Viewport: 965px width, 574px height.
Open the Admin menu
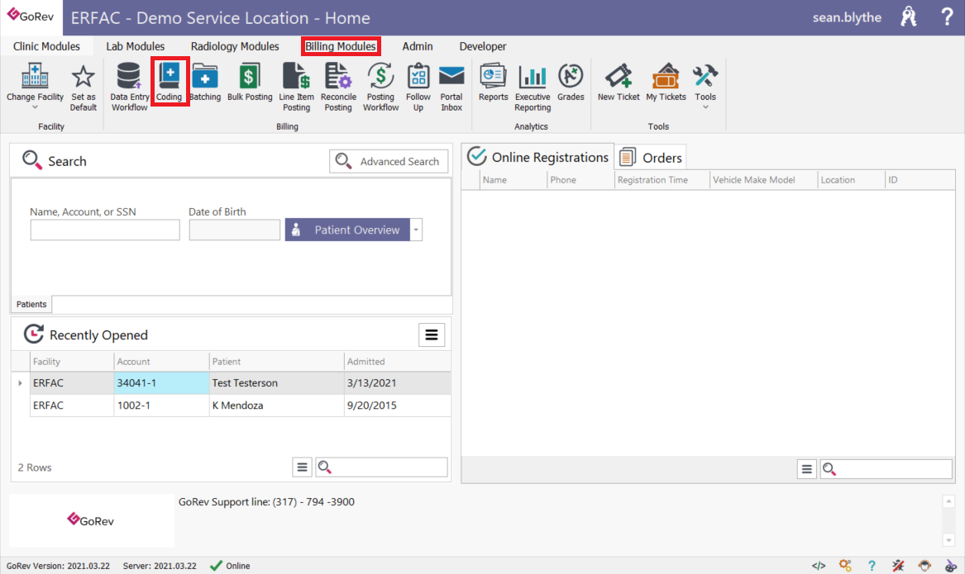[x=418, y=46]
